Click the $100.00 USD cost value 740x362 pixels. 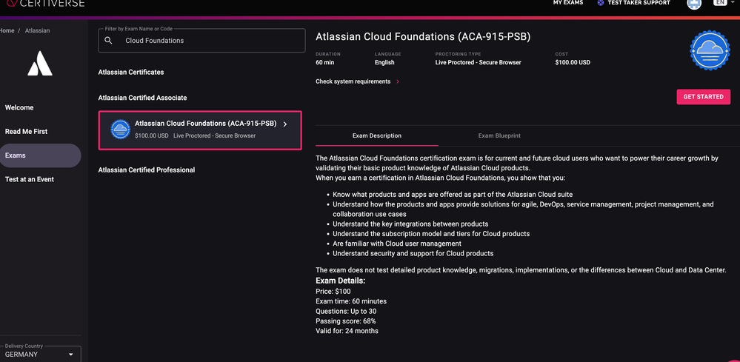pyautogui.click(x=573, y=63)
